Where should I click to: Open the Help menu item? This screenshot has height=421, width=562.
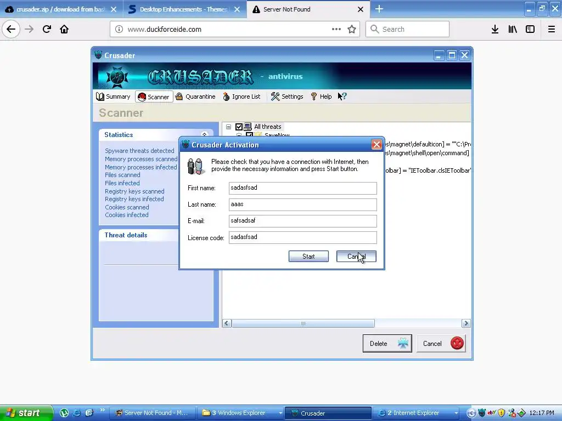tap(321, 96)
